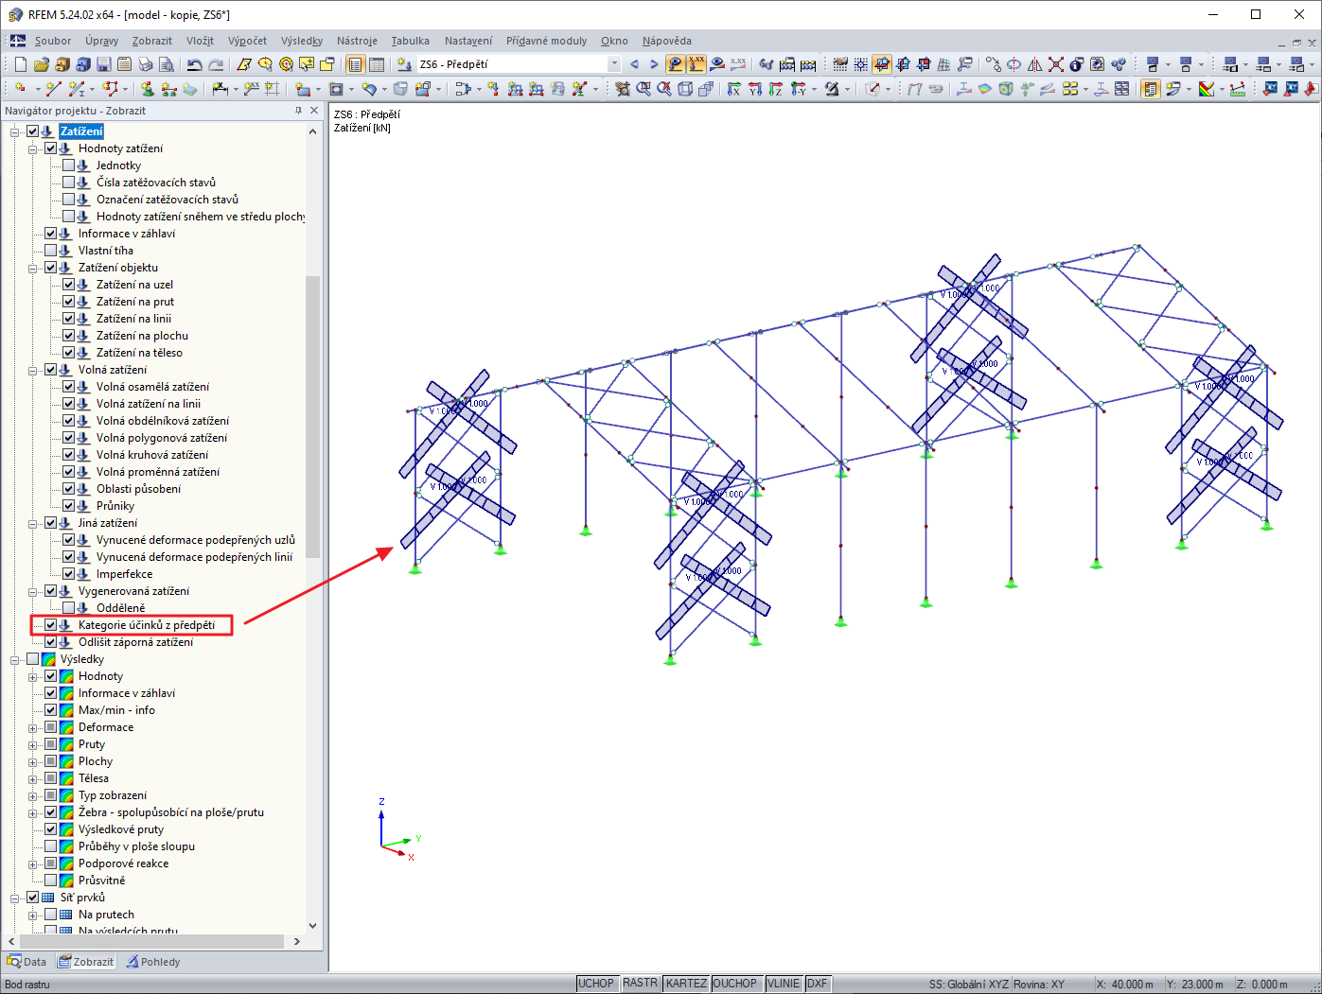Collapse the Zatížení objektu tree node

click(33, 268)
